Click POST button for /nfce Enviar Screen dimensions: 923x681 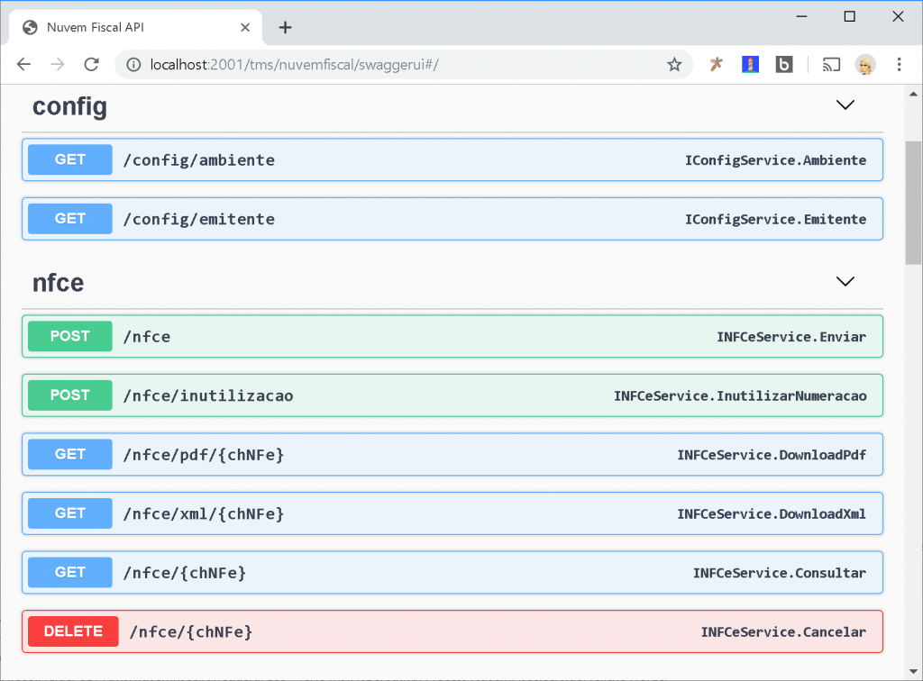[70, 336]
